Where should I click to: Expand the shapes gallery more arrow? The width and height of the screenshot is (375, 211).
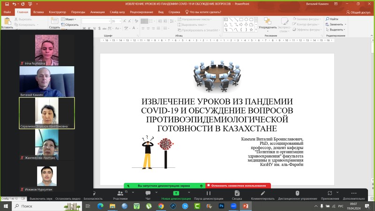click(x=256, y=30)
